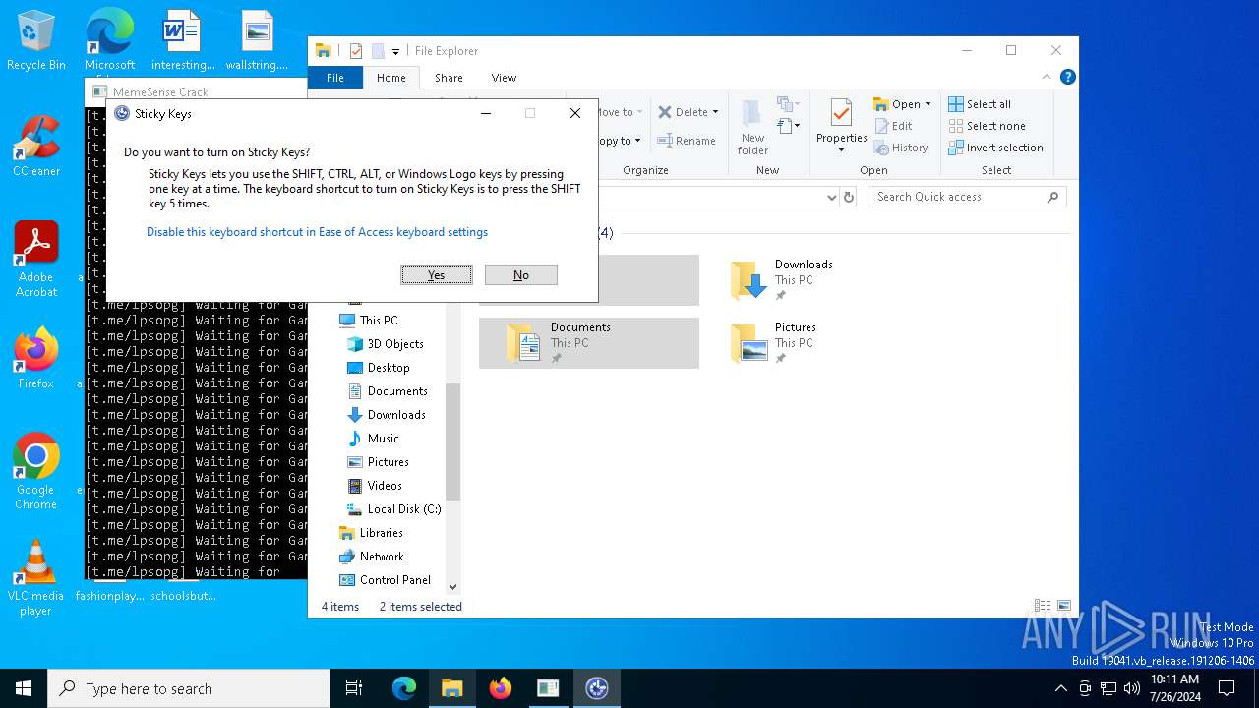Close the Sticky Keys dialog

coord(575,113)
